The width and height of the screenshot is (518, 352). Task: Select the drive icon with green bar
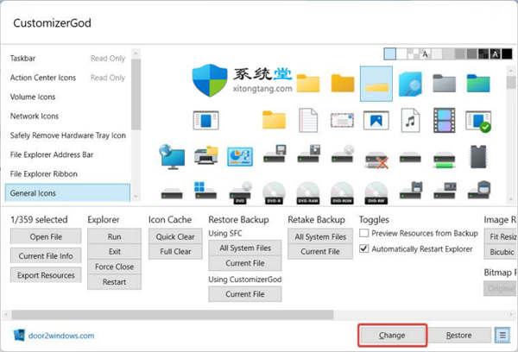pyautogui.click(x=444, y=160)
